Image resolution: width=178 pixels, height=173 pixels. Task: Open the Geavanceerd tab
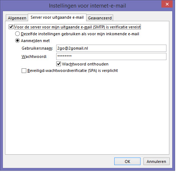click(x=100, y=18)
